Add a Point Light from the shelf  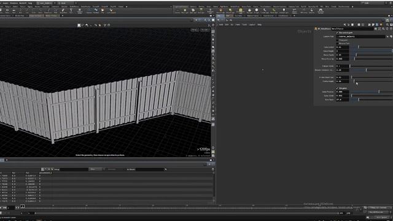point(185,11)
